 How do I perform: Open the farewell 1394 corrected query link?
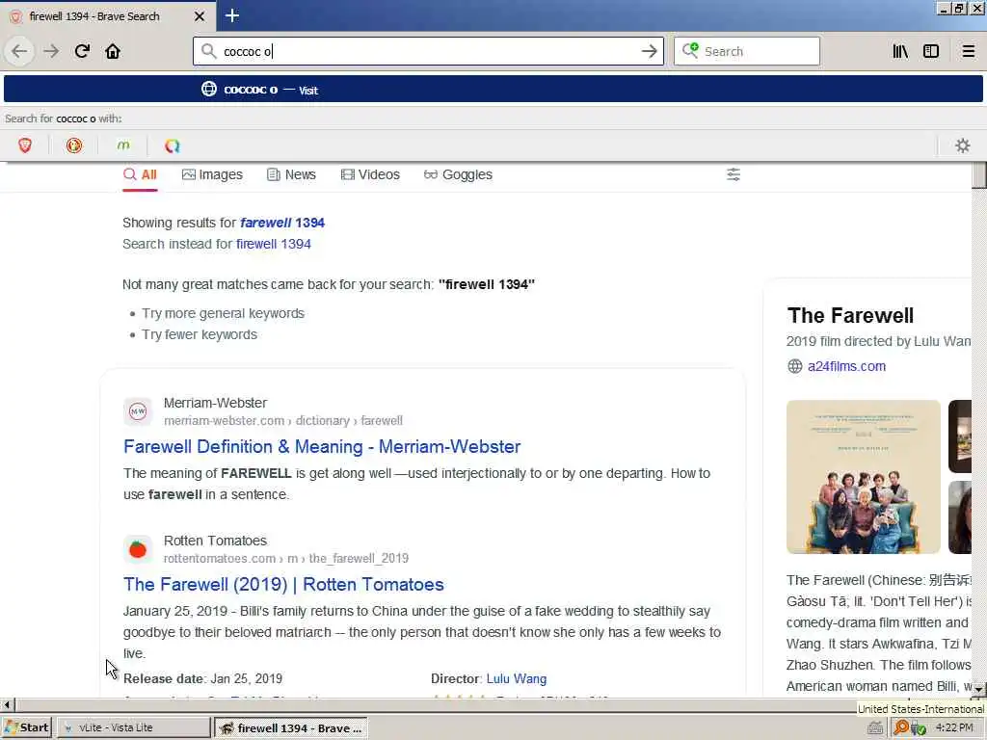282,223
